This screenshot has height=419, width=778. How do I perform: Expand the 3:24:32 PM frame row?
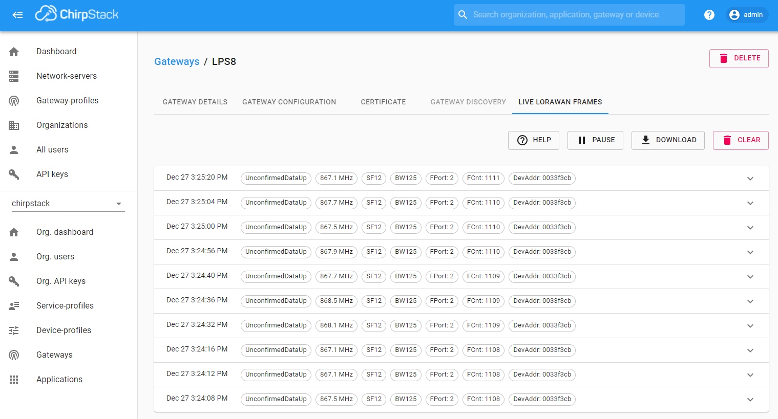750,326
